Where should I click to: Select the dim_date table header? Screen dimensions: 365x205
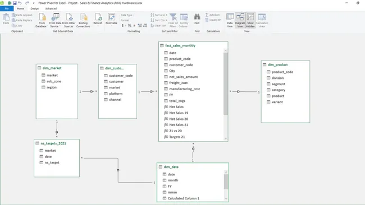193,167
